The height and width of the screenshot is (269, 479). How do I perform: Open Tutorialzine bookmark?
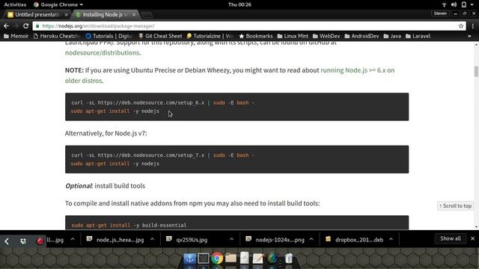pyautogui.click(x=210, y=36)
